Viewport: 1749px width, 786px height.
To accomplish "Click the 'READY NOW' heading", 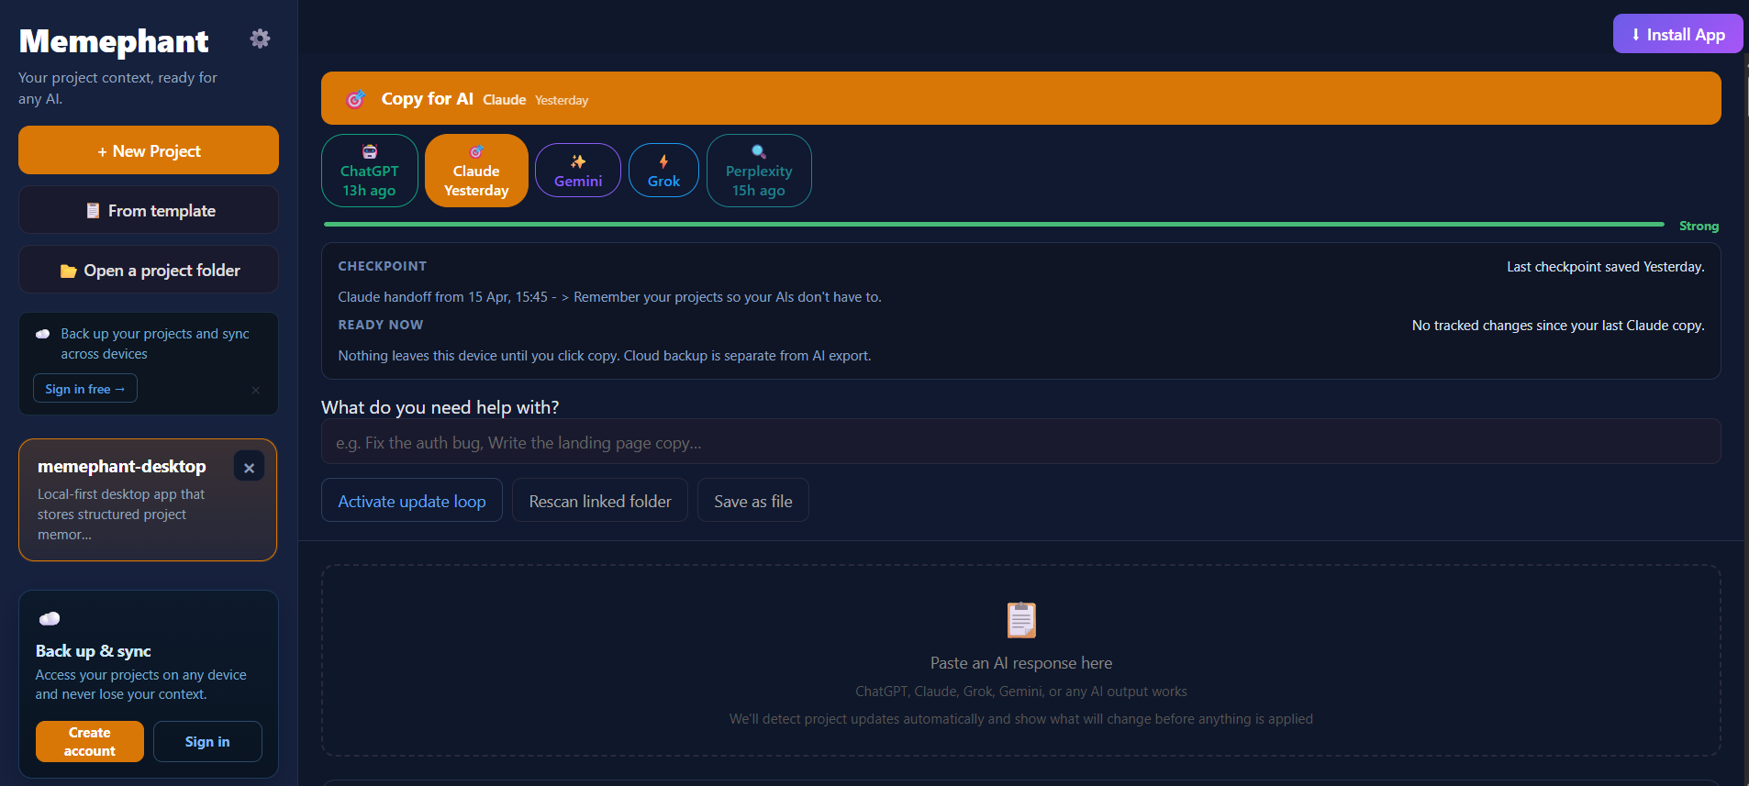I will (381, 325).
